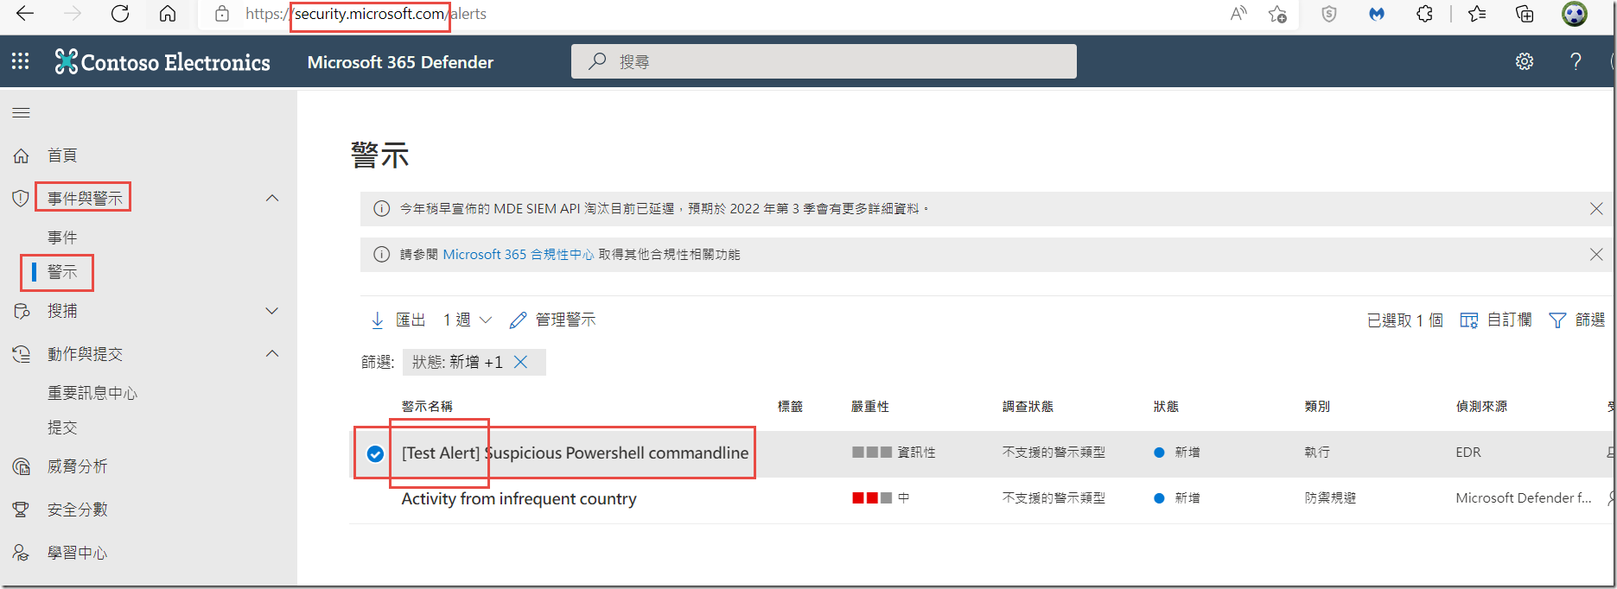Open the Microsoft 365 合規性中心 link
The width and height of the screenshot is (1617, 589).
pyautogui.click(x=519, y=255)
